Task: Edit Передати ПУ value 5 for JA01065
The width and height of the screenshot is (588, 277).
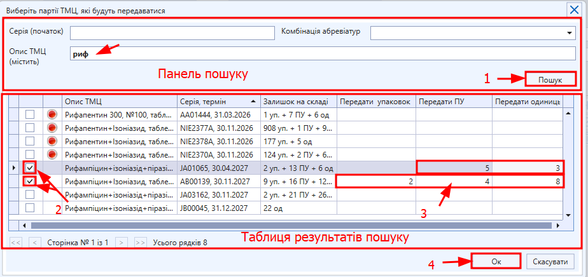Action: click(454, 168)
